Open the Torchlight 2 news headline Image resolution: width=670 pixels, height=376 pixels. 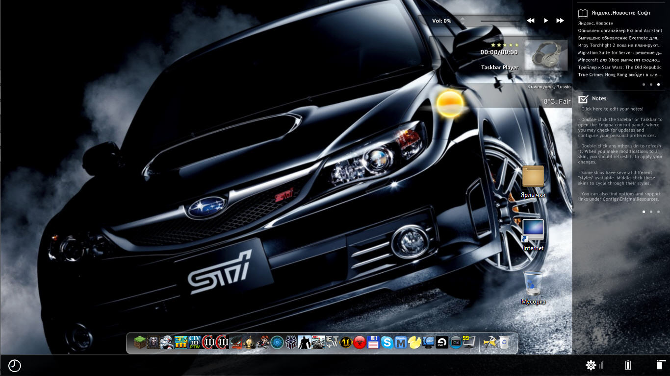click(x=619, y=45)
